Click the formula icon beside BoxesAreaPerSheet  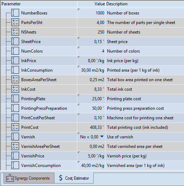point(15,80)
